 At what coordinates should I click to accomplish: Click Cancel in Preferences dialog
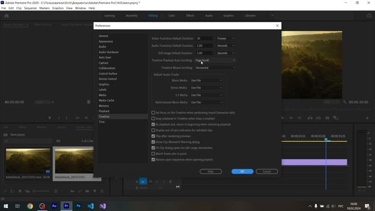267,171
